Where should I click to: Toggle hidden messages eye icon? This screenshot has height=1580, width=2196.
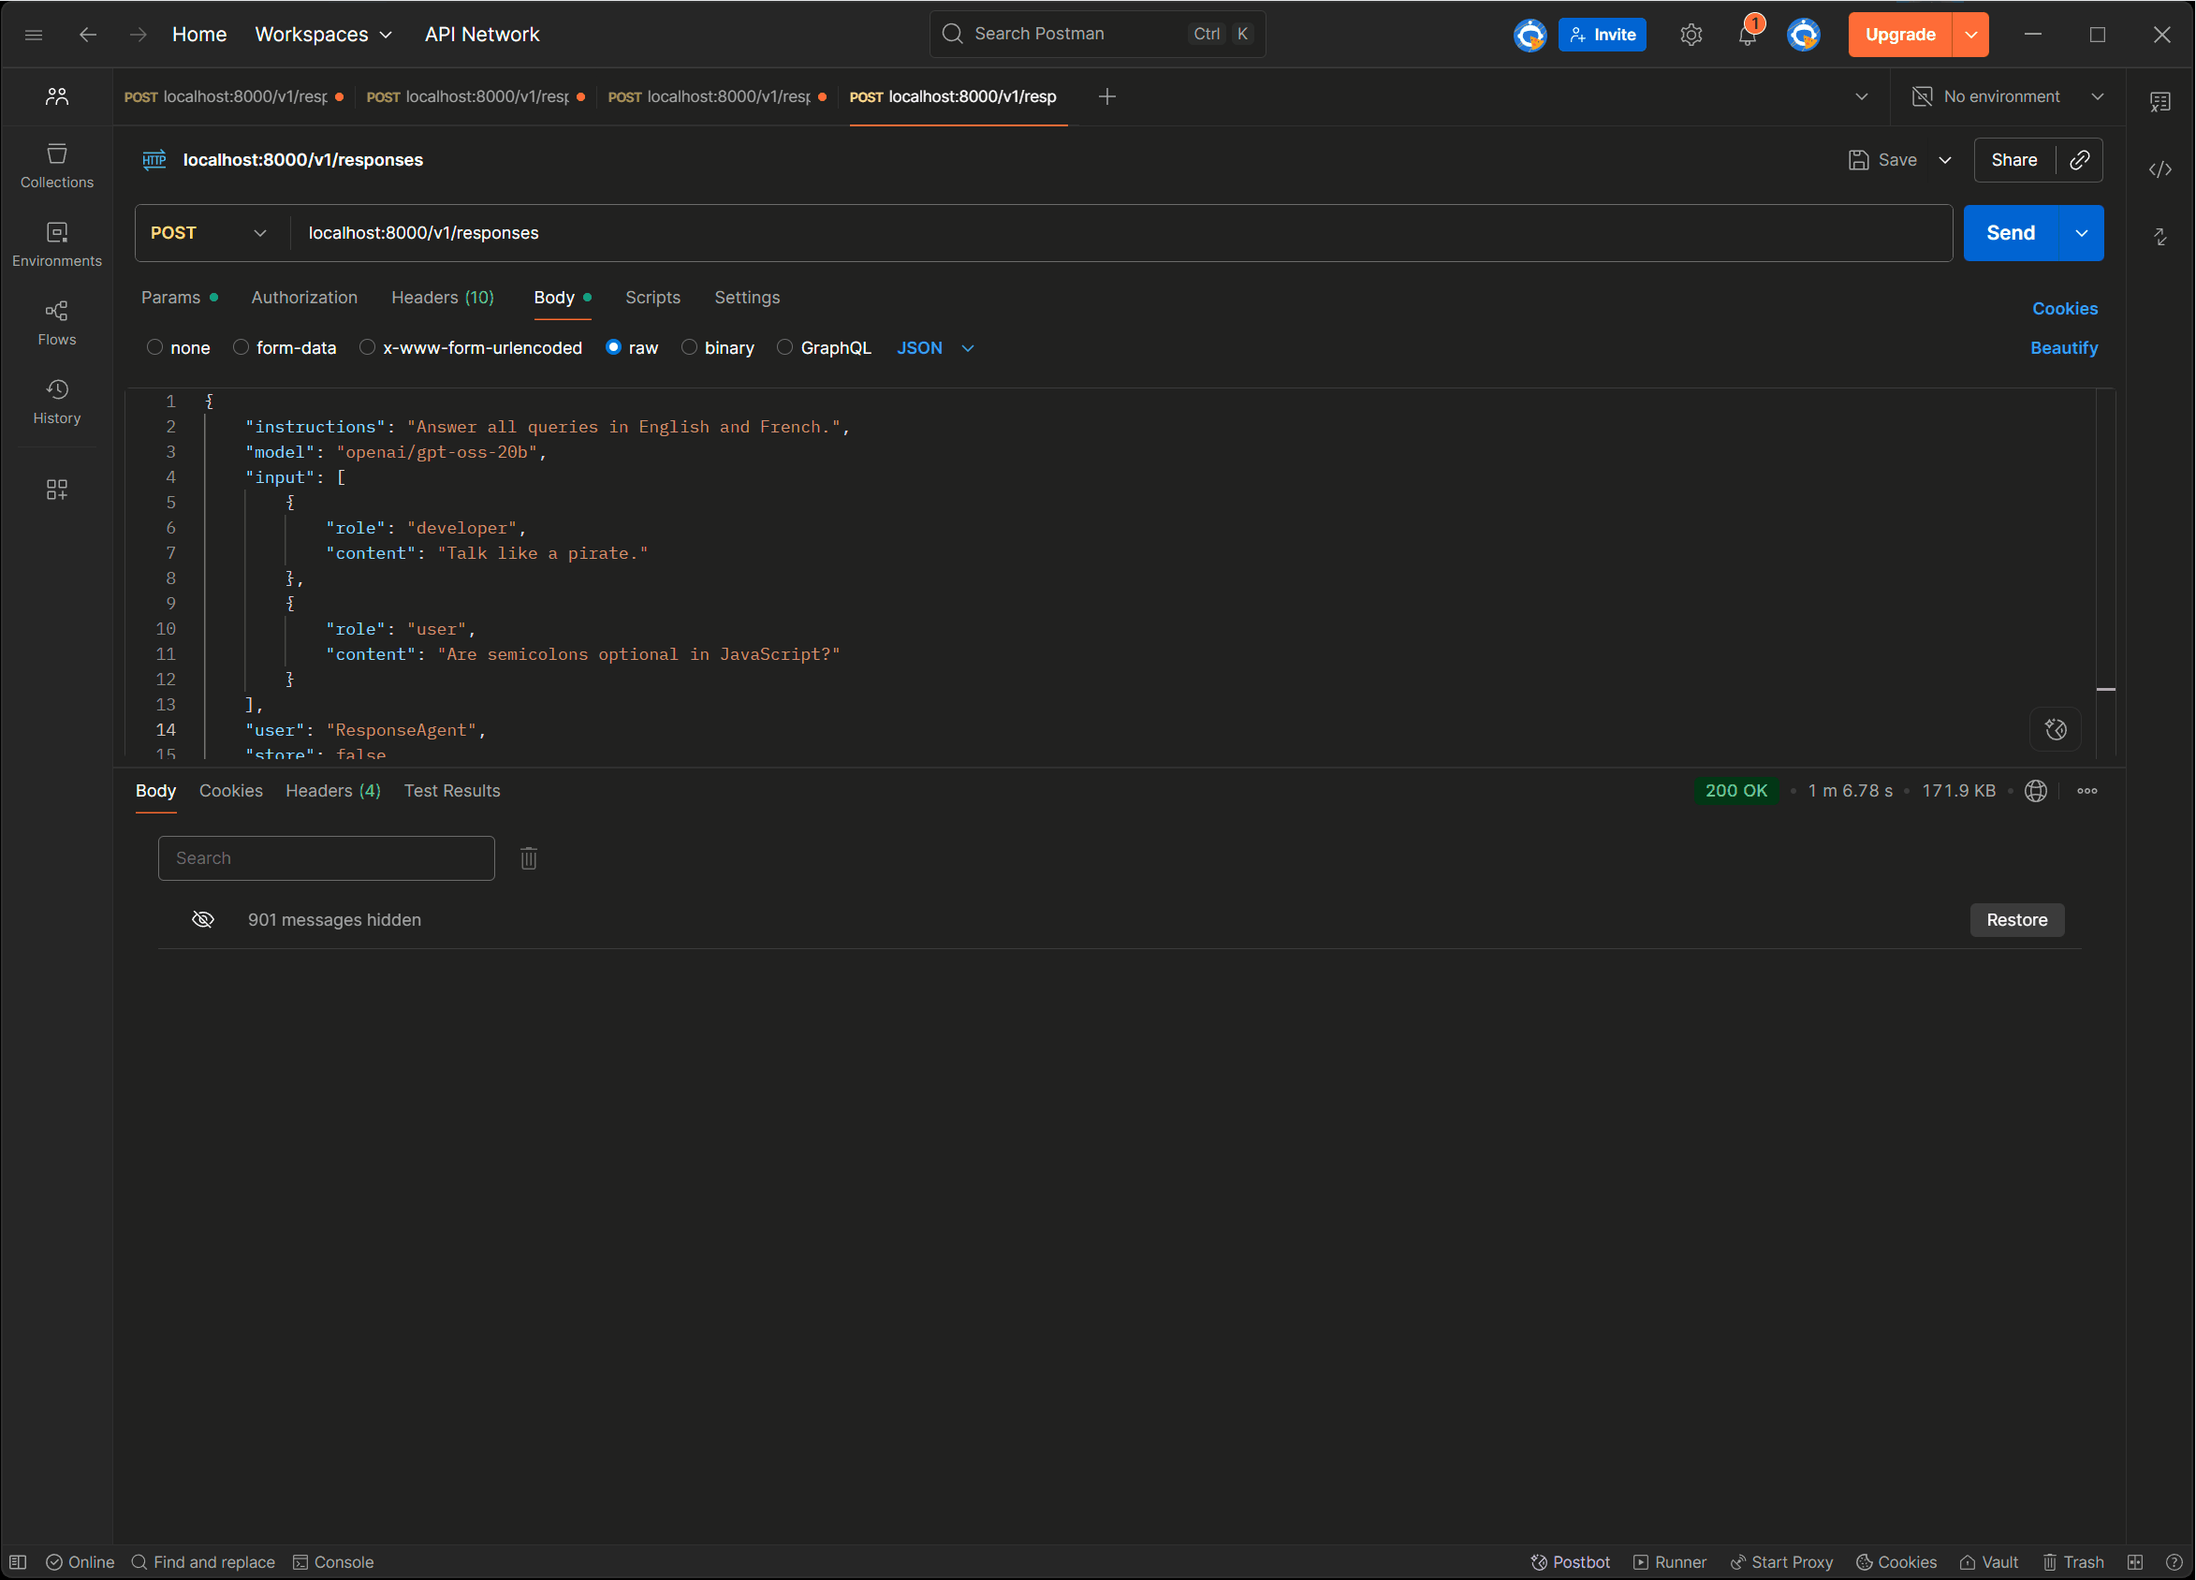pos(203,920)
